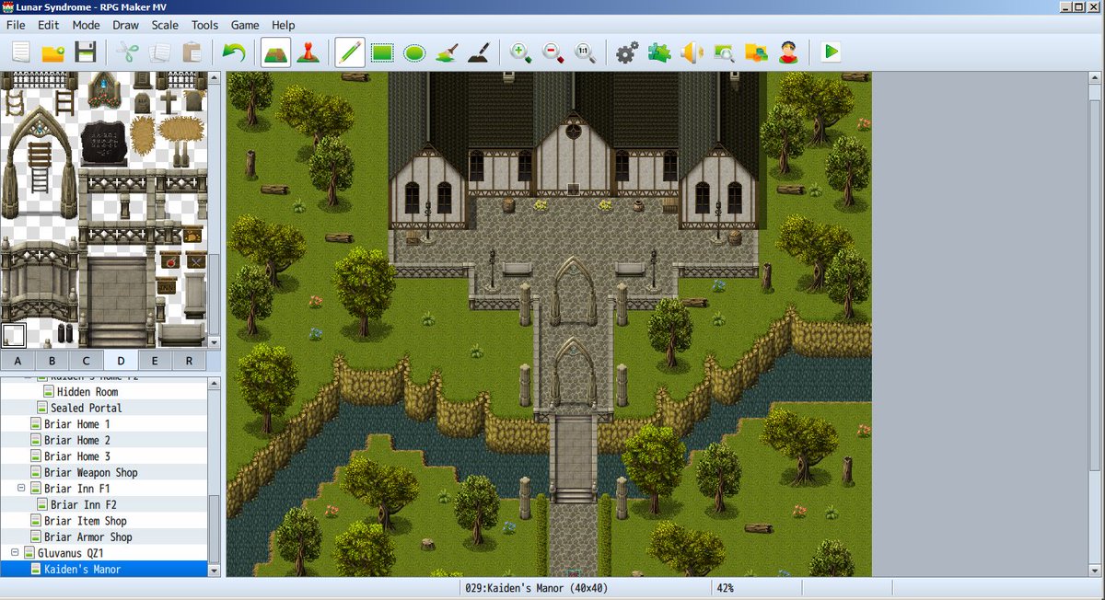Open a project with the folder icon
This screenshot has height=600, width=1105.
coord(53,52)
